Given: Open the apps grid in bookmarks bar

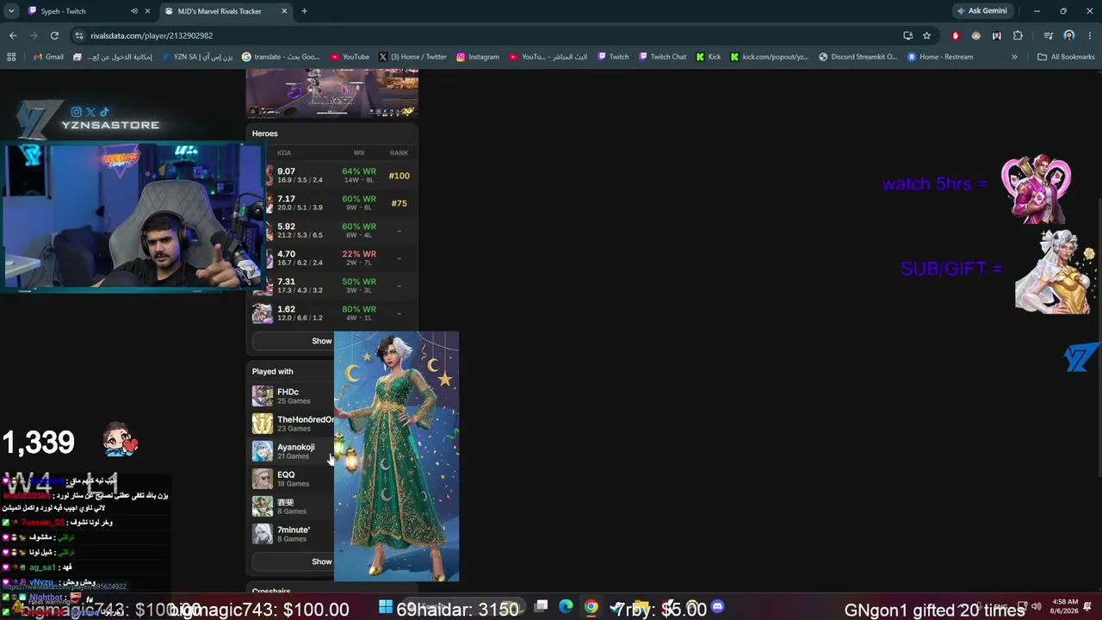Looking at the screenshot, I should click(x=11, y=57).
